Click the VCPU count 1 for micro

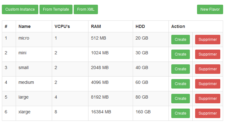[56, 38]
